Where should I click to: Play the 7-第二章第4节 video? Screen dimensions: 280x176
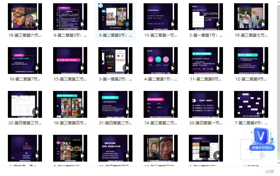[263, 112]
